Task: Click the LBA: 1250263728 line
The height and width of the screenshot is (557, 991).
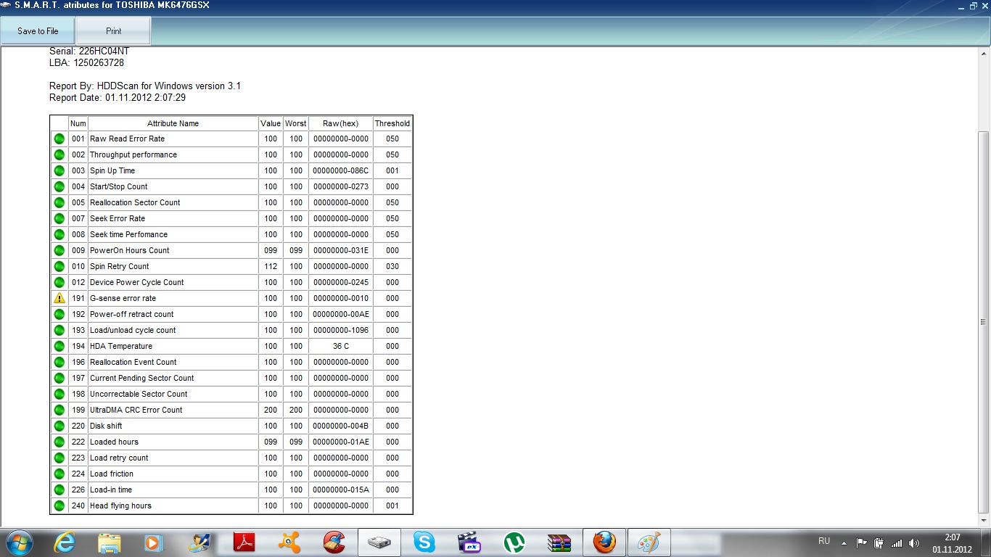Action: tap(86, 62)
